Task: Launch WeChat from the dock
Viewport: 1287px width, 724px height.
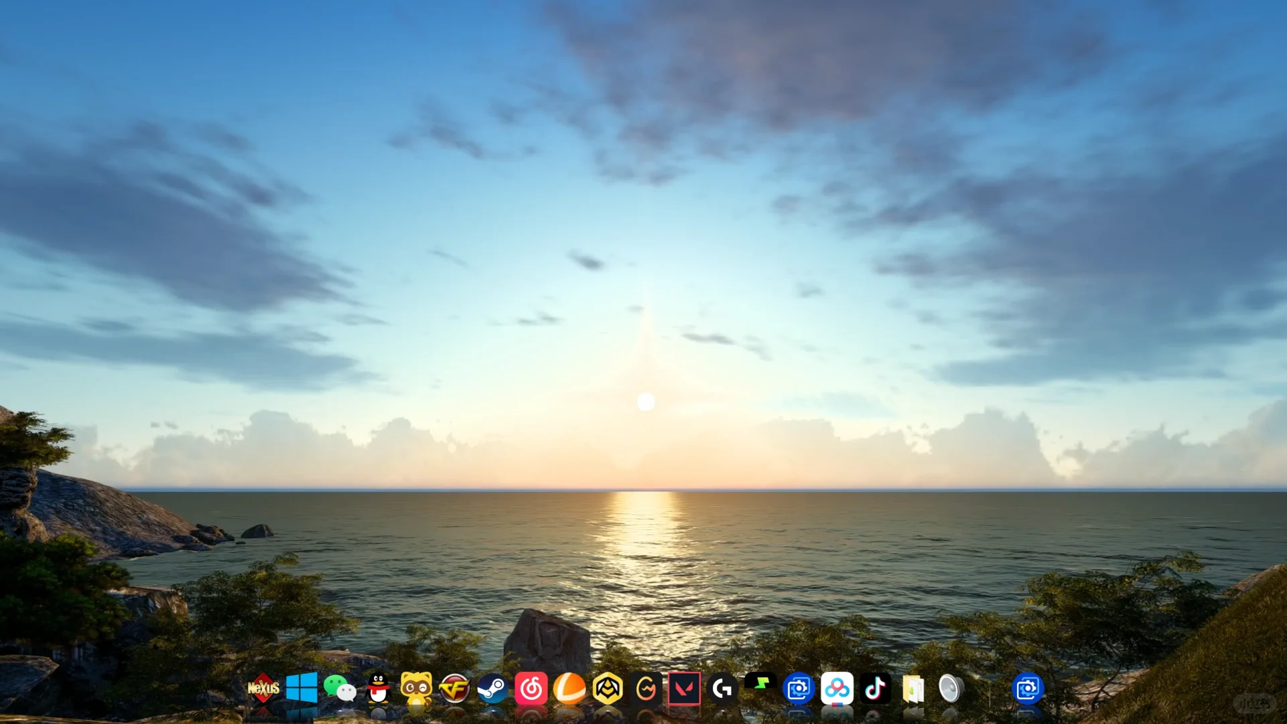Action: coord(340,688)
